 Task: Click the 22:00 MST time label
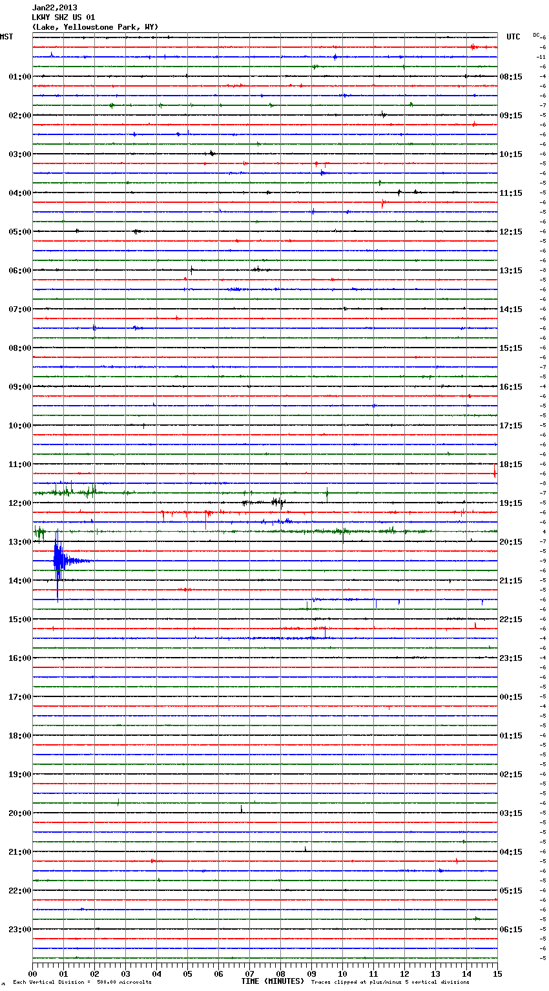[x=20, y=891]
